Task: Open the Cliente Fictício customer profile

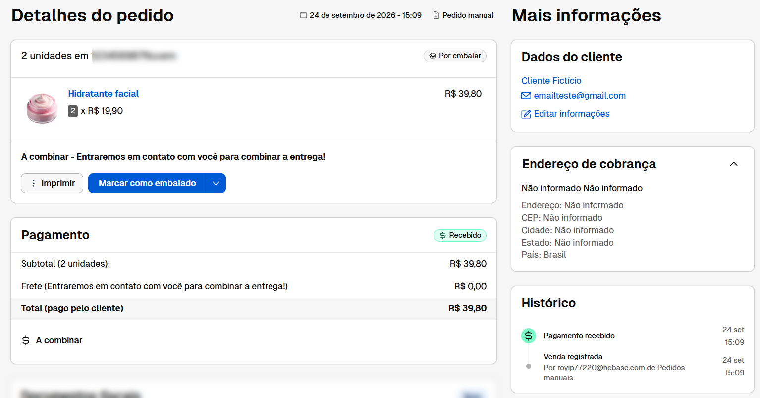Action: click(x=551, y=81)
